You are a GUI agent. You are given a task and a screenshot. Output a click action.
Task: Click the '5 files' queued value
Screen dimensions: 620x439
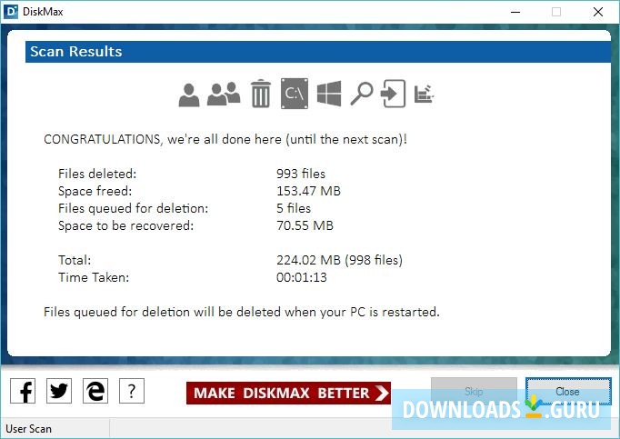(x=294, y=208)
